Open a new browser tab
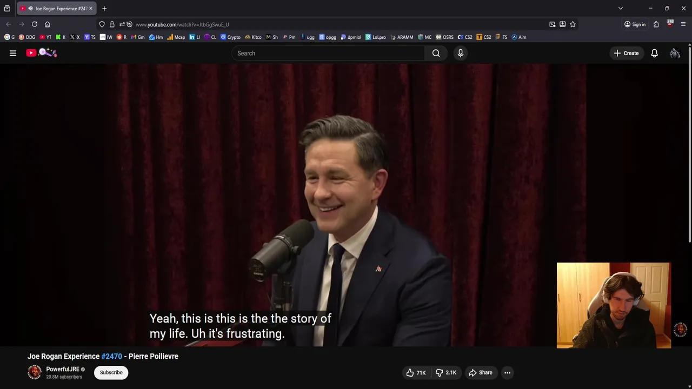The width and height of the screenshot is (692, 389). 104,9
